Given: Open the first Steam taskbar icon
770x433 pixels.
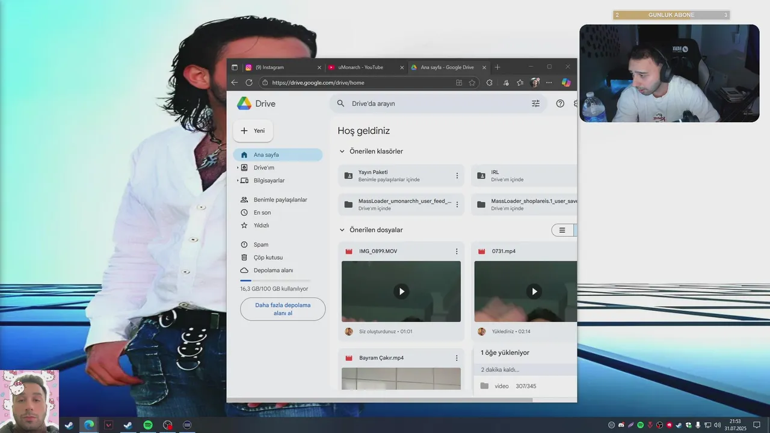Looking at the screenshot, I should tap(69, 425).
